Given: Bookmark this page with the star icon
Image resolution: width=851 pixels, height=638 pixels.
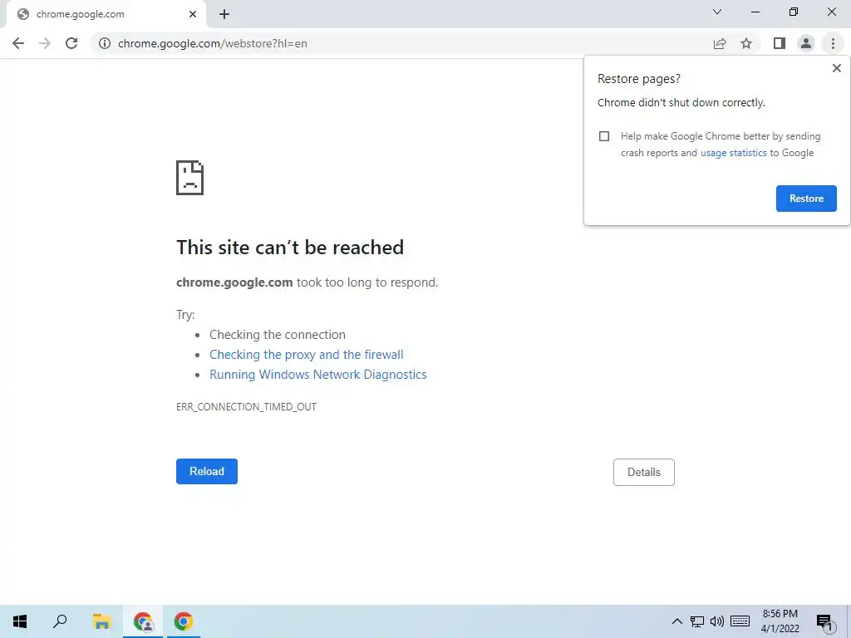Looking at the screenshot, I should [746, 43].
